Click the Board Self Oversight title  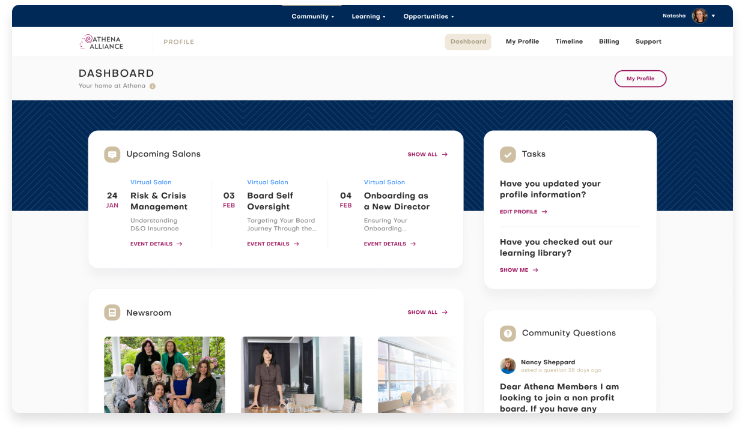(270, 201)
